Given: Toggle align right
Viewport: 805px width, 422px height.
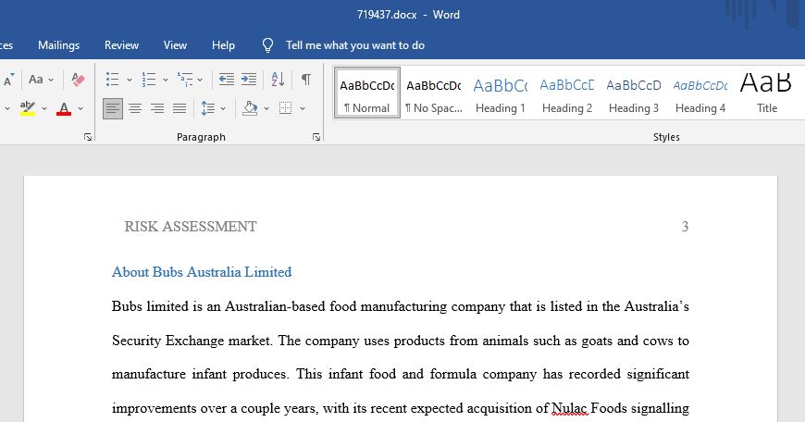Looking at the screenshot, I should click(x=157, y=108).
